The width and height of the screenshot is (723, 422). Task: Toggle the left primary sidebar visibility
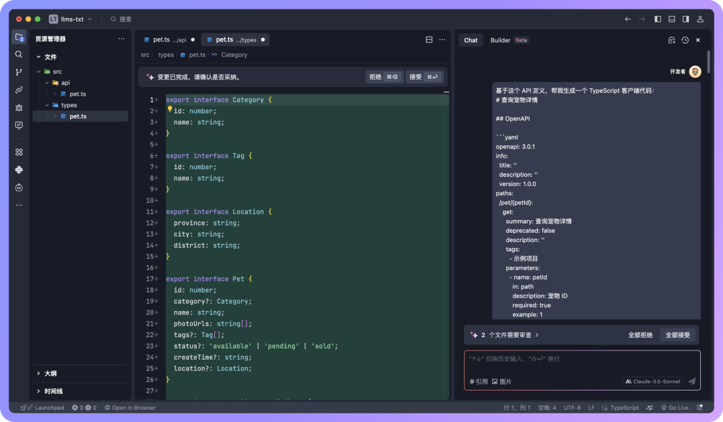[658, 19]
